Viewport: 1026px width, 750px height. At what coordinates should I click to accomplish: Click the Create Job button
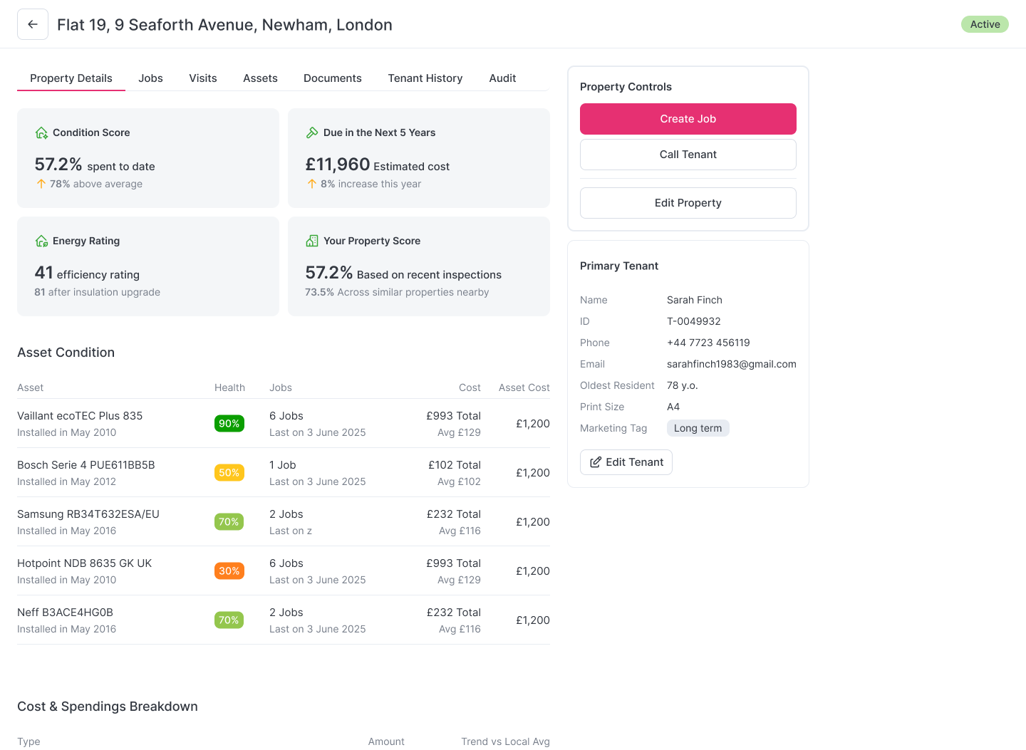pos(688,119)
